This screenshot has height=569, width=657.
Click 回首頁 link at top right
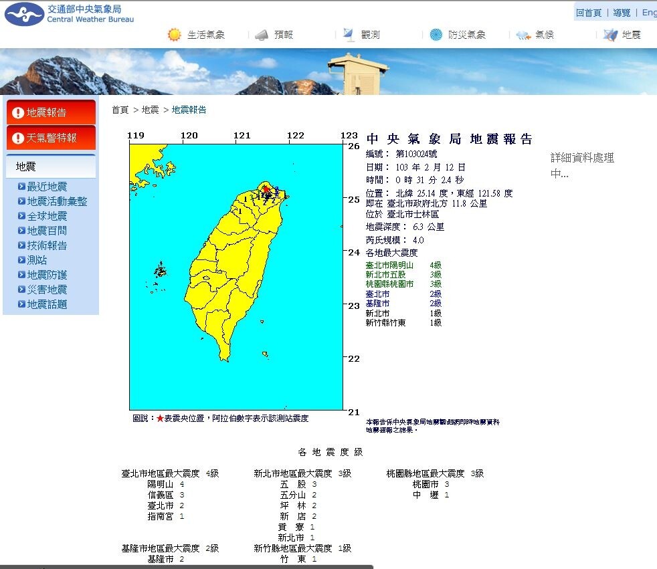[588, 13]
